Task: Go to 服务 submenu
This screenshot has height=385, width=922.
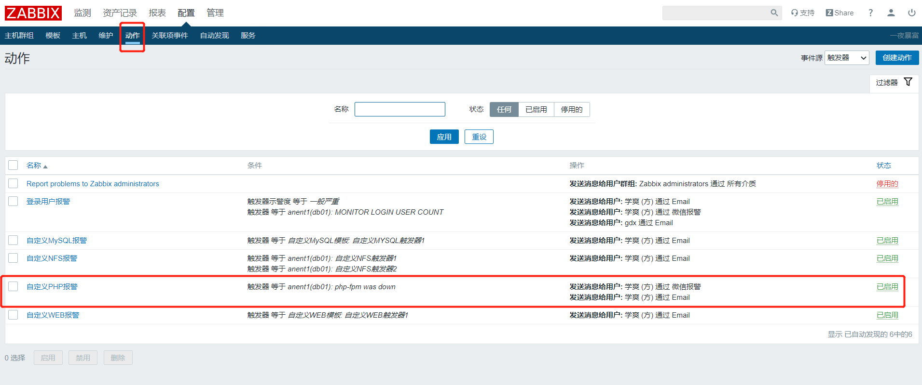Action: (248, 36)
